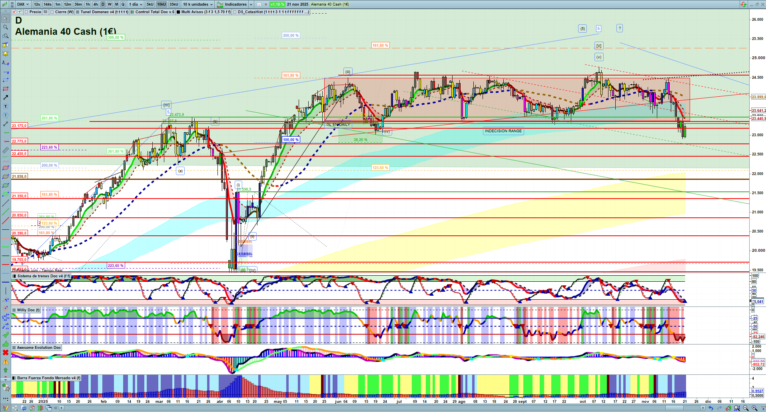Click the red X delete tool

(x=6, y=352)
